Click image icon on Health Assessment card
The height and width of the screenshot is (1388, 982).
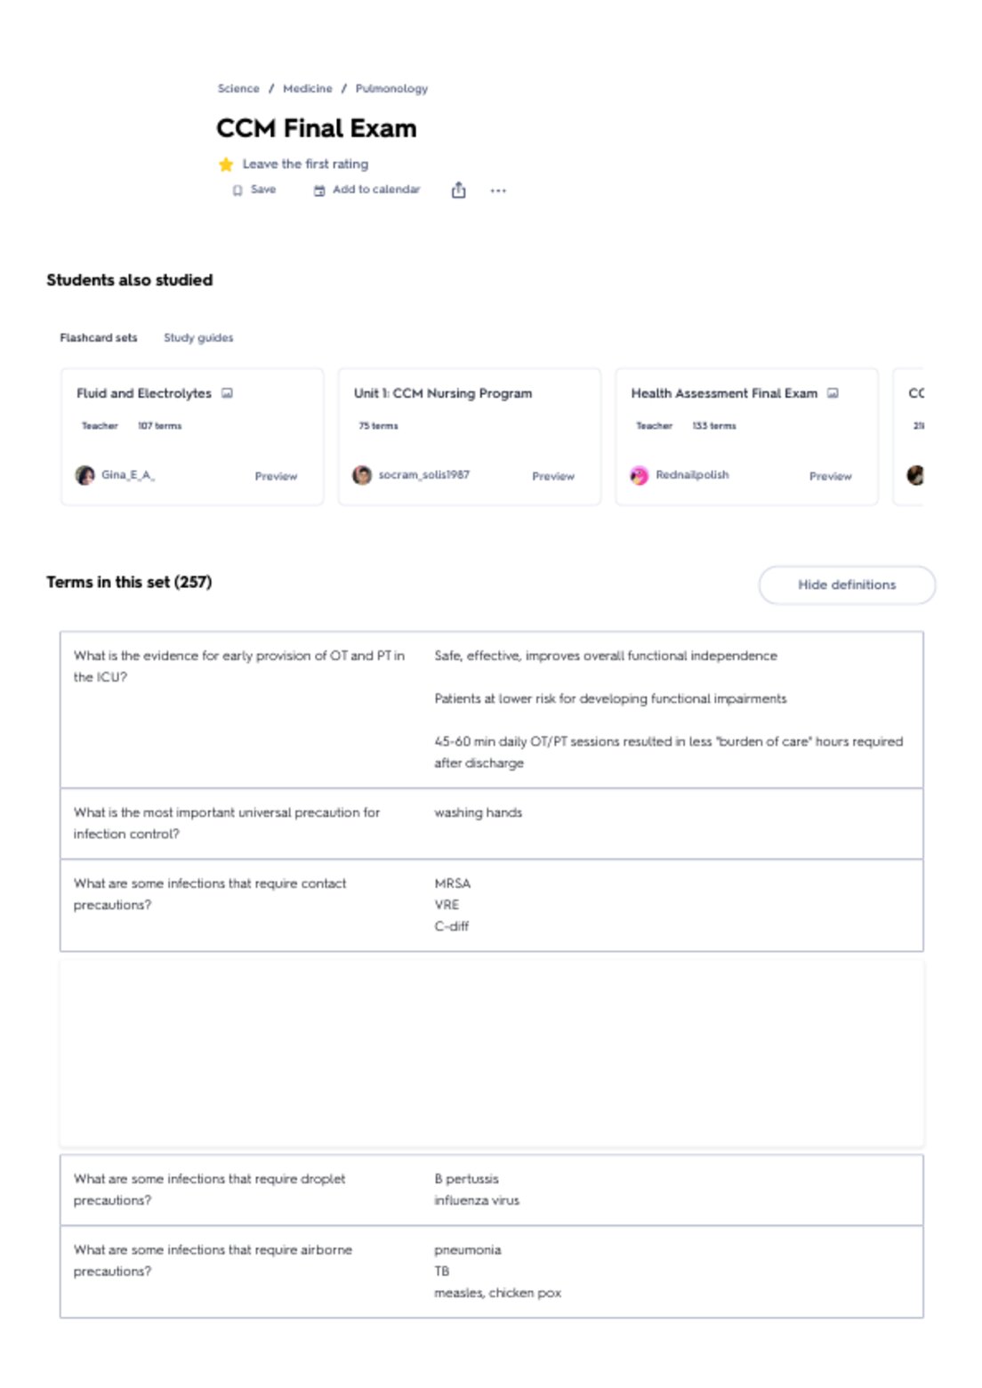pyautogui.click(x=833, y=393)
